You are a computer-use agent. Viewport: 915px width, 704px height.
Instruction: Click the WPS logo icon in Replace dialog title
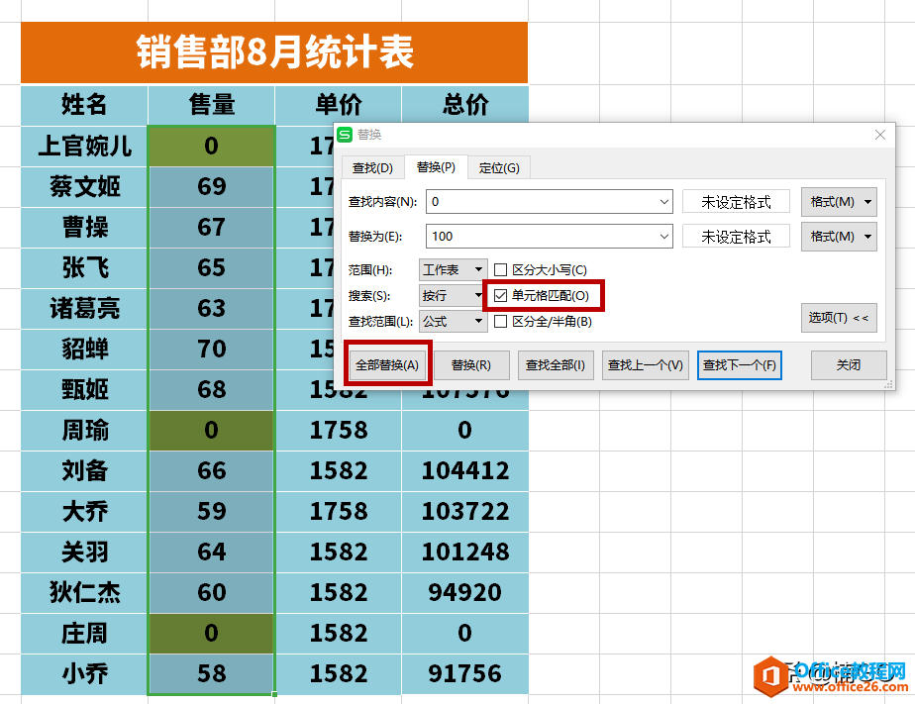pos(345,135)
